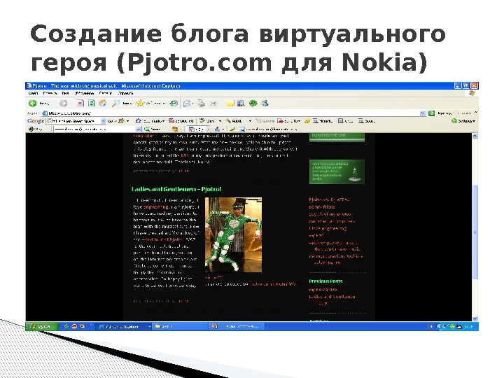Open the Help (Справка) menu
The image size is (504, 378).
126,93
